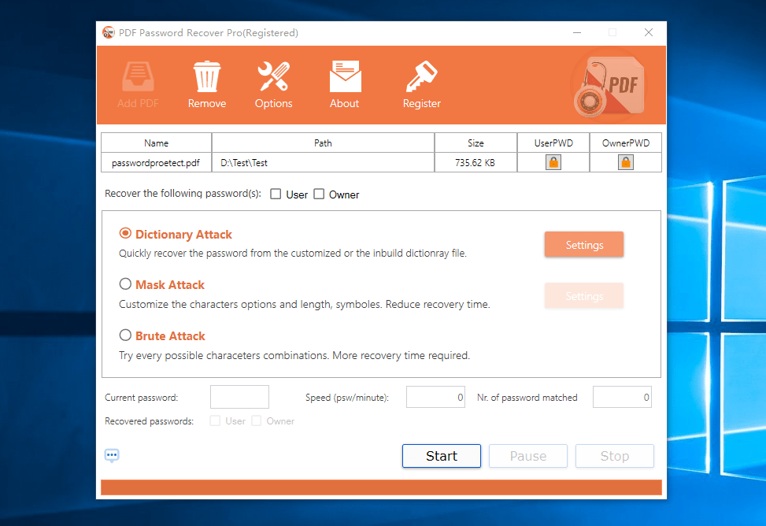This screenshot has height=526, width=766.
Task: Click the Nr. of password matched field
Action: pos(622,397)
